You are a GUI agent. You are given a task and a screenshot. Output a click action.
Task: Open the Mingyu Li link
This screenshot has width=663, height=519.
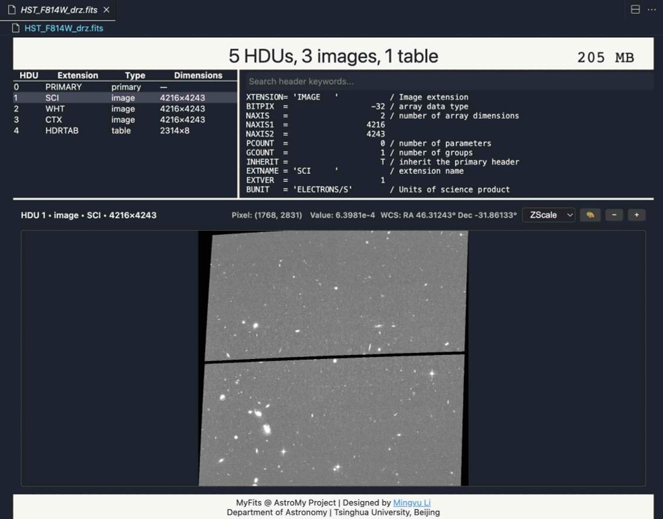tap(412, 502)
